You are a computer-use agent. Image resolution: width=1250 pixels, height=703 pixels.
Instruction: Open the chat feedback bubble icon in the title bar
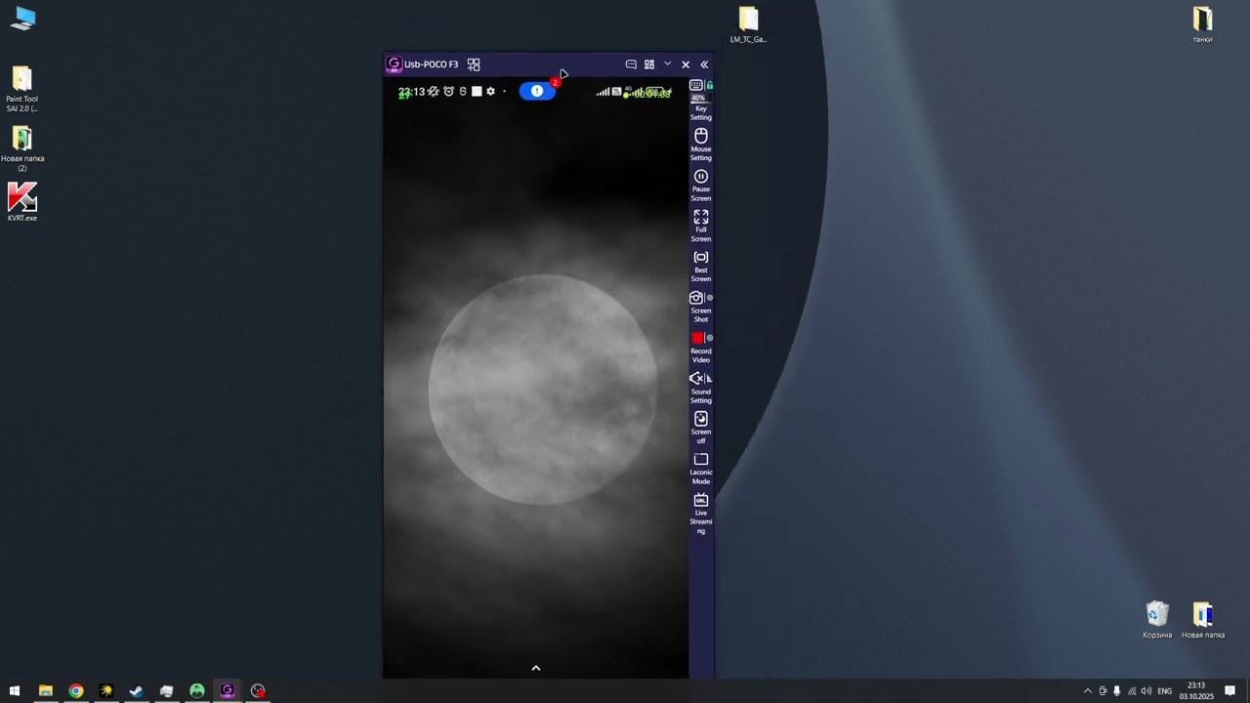631,64
